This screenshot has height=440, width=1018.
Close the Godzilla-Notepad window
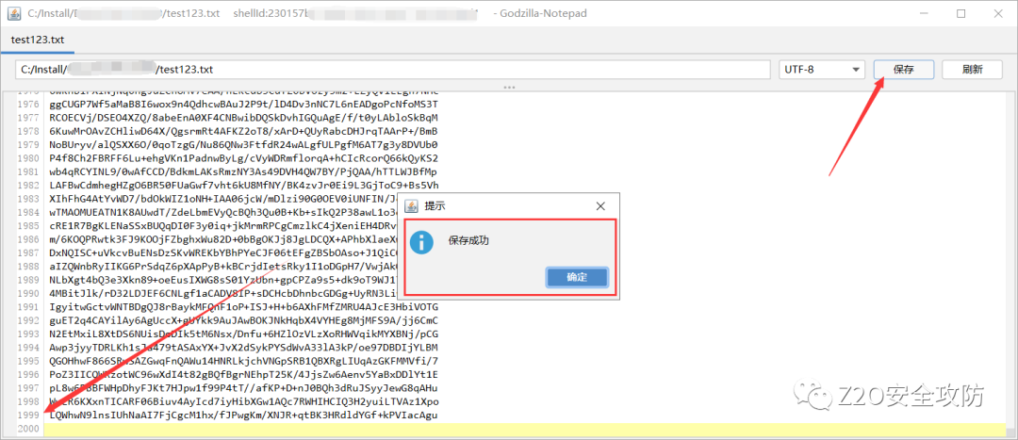click(996, 13)
